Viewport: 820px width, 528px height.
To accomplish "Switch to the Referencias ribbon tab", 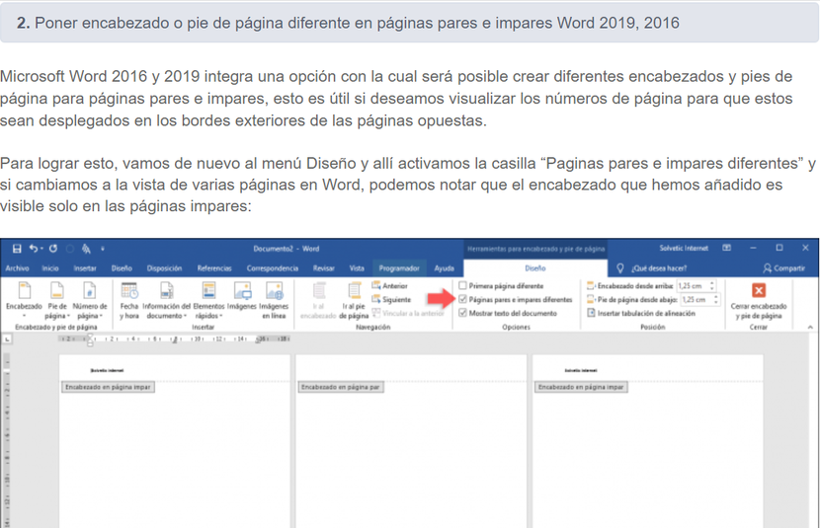I will (x=213, y=267).
